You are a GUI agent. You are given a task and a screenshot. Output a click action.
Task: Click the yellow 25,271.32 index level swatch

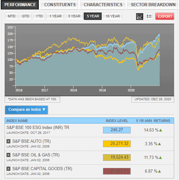click(117, 144)
